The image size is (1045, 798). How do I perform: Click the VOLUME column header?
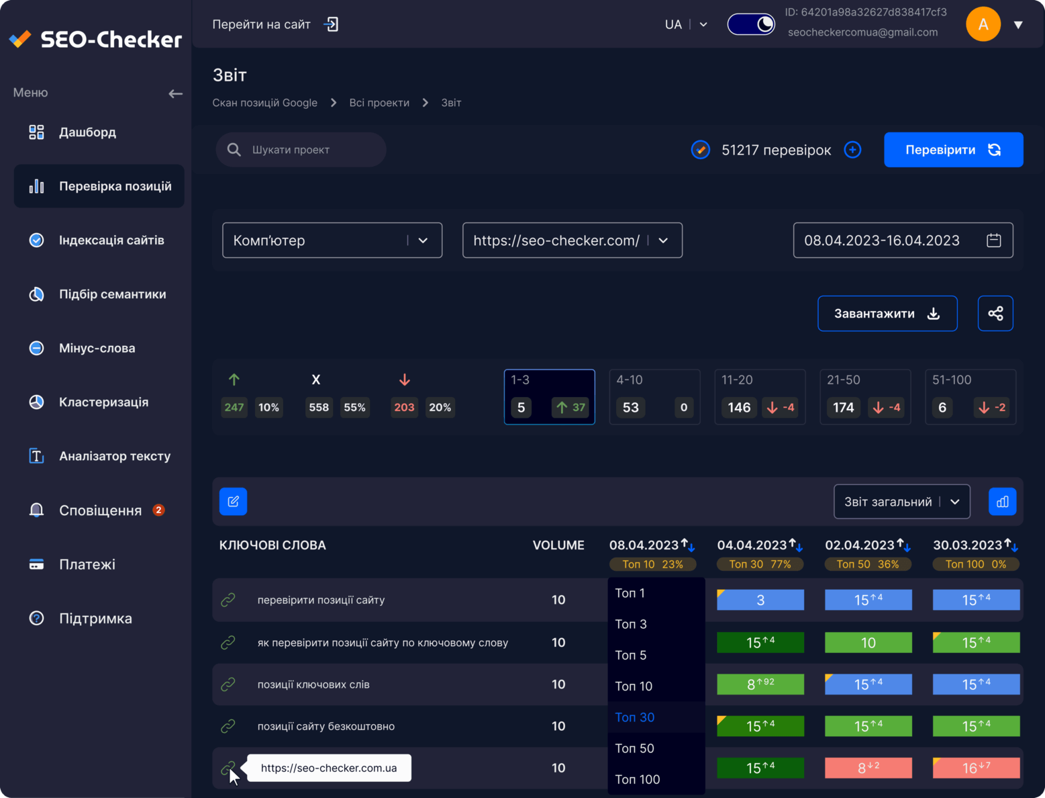[x=558, y=545]
